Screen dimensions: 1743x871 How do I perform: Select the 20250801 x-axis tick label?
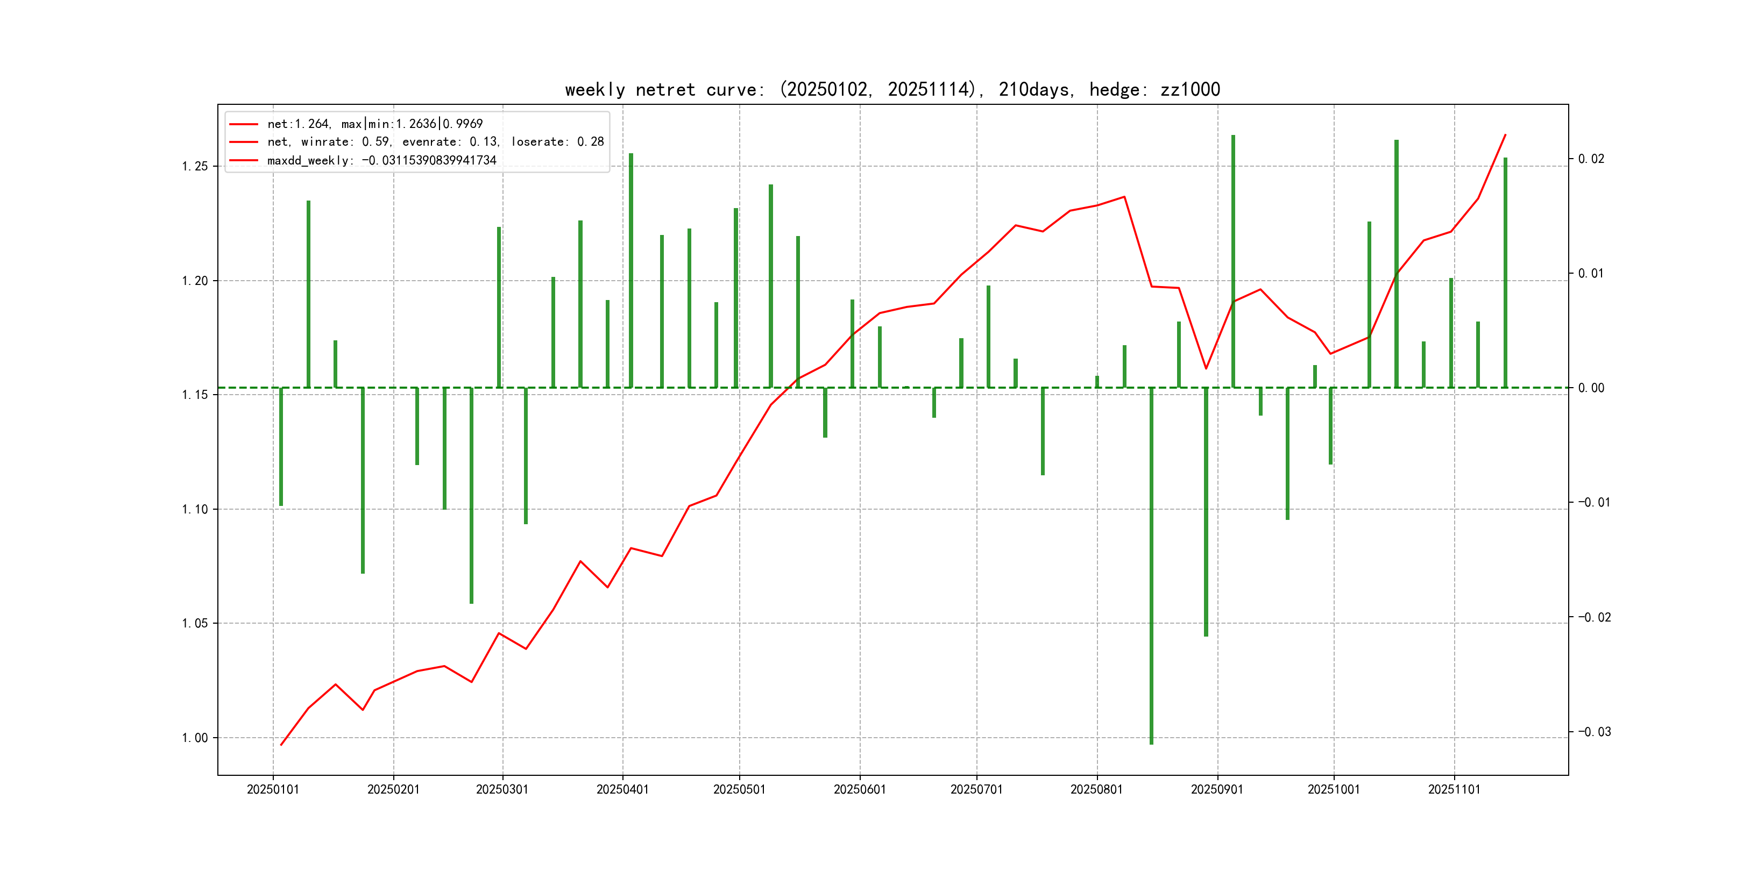(1096, 789)
